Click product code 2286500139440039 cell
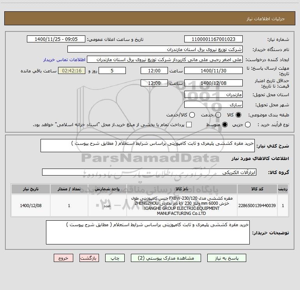The image size is (300, 290). pos(257,206)
